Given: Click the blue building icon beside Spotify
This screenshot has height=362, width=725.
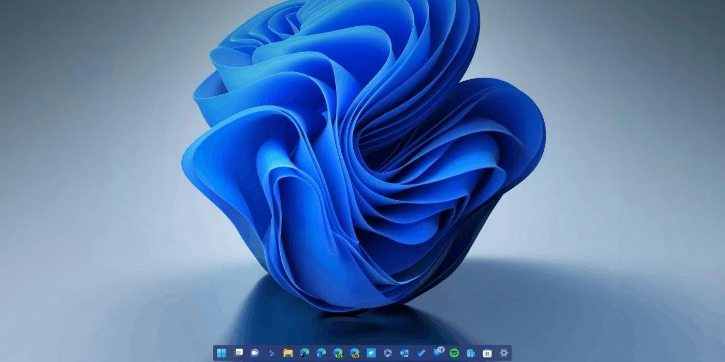Looking at the screenshot, I should pos(471,353).
